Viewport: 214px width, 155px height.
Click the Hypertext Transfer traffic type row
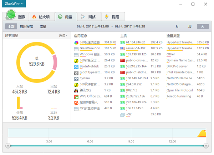pyautogui.click(x=180, y=42)
